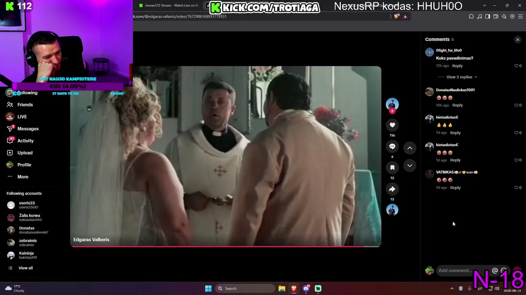Seek on the red video progress bar

coord(226,246)
